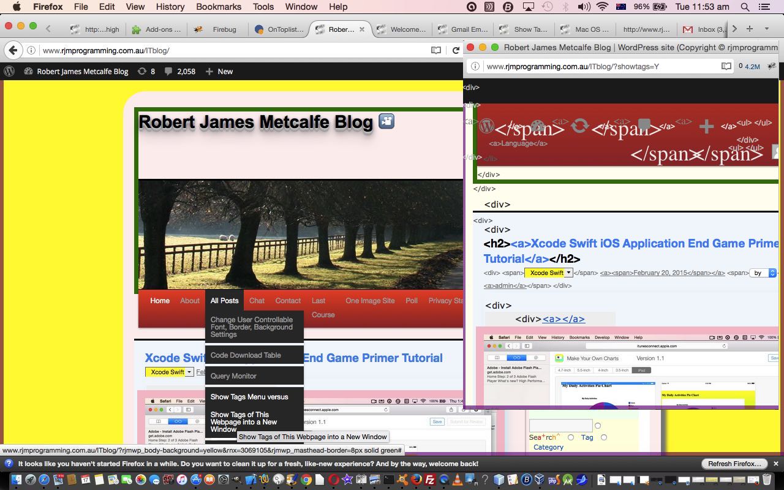Choose Query Monitor menu entry
This screenshot has width=784, height=490.
pos(254,376)
